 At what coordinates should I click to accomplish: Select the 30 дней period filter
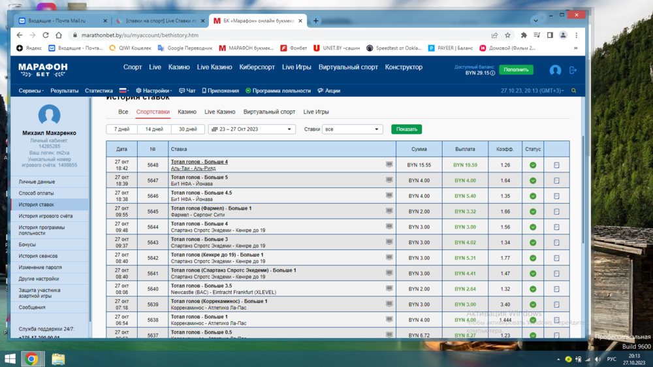187,129
